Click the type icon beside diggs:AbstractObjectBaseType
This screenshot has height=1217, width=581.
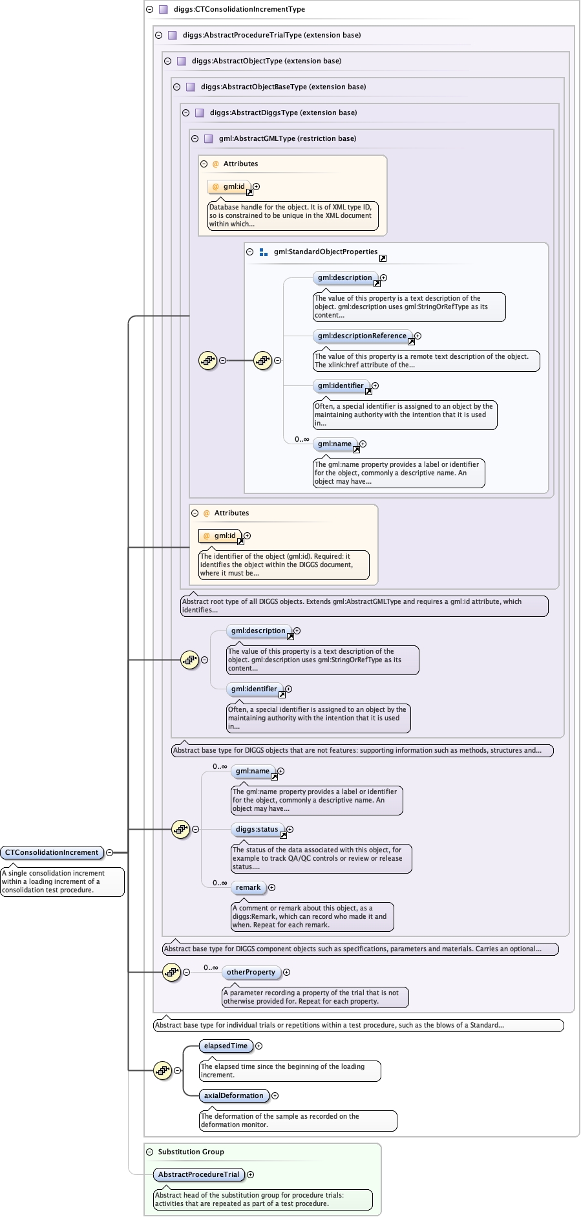pos(191,87)
